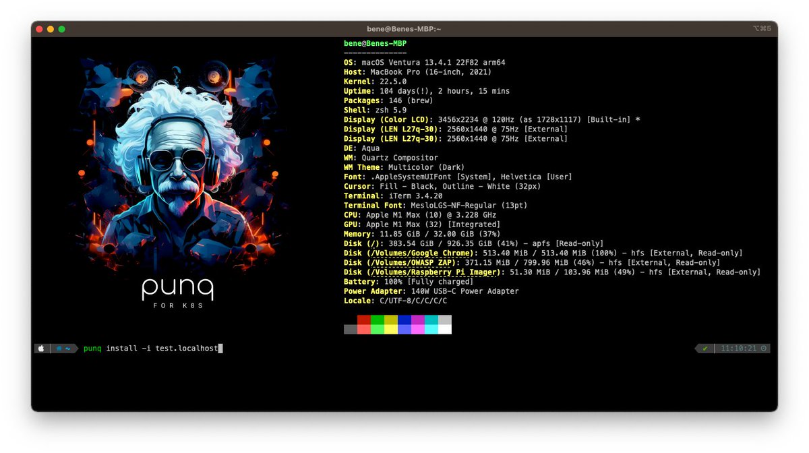The image size is (809, 453).
Task: Click the Disk (/Volumes/Raspberry Pi Imager) line
Action: (552, 272)
